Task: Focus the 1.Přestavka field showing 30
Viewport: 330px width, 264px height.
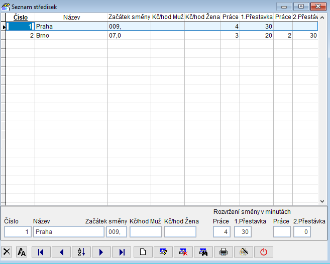Action: click(x=243, y=231)
